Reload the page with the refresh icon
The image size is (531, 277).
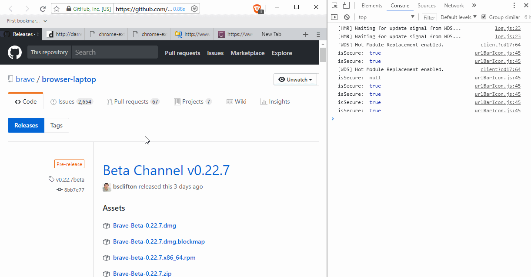(43, 9)
